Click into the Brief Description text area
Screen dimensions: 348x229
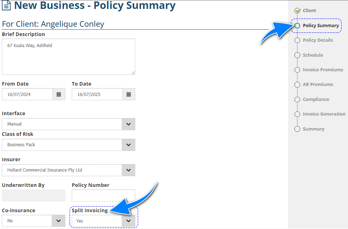click(x=69, y=57)
